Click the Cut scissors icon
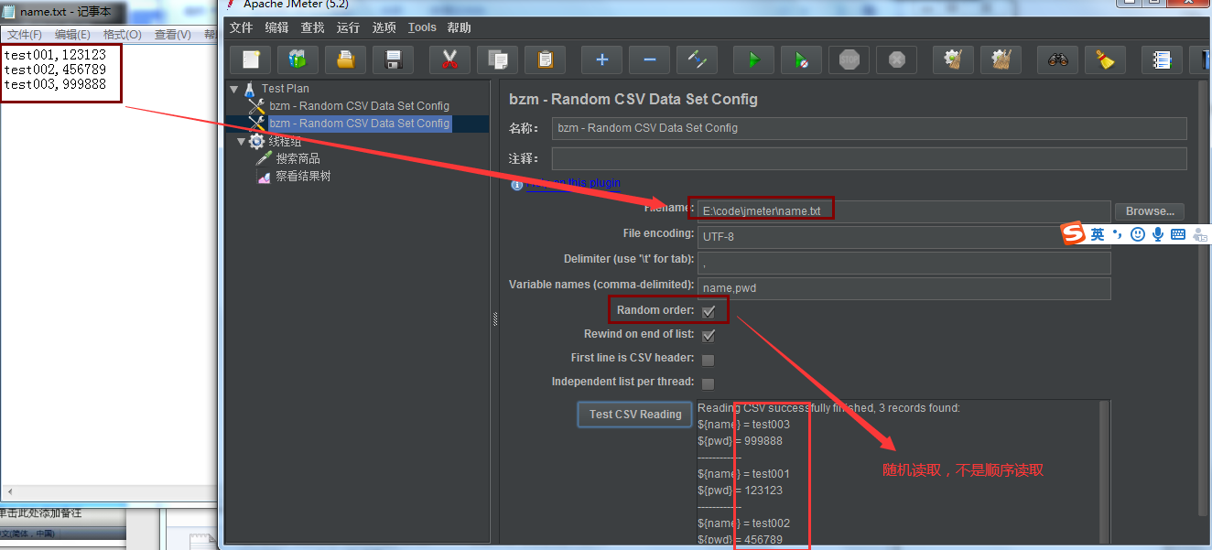 [x=449, y=60]
